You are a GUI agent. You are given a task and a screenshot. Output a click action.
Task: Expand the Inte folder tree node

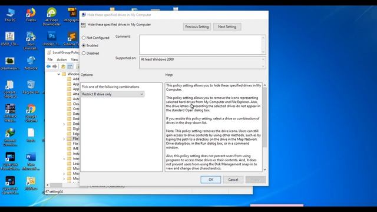tap(64, 158)
